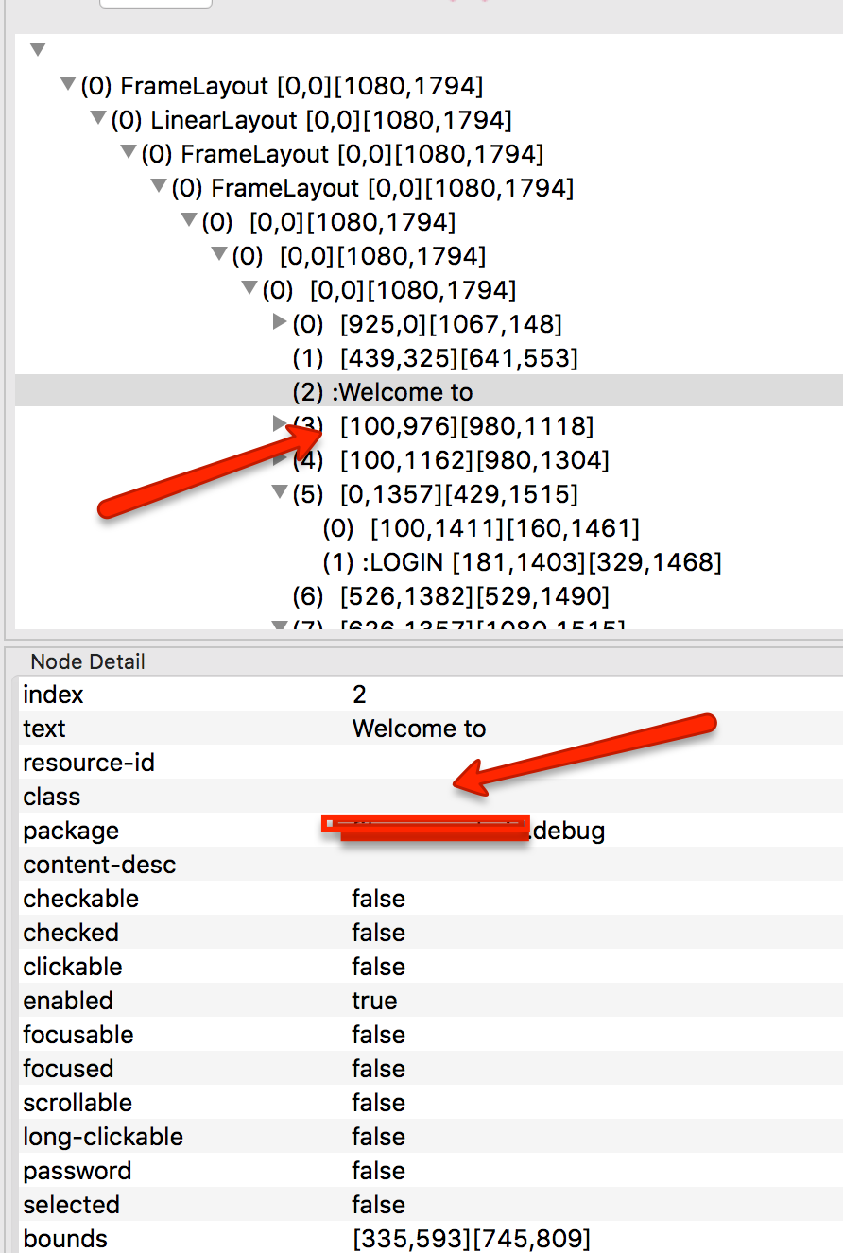Expand collapsed child node (0) in the tree

(x=279, y=321)
